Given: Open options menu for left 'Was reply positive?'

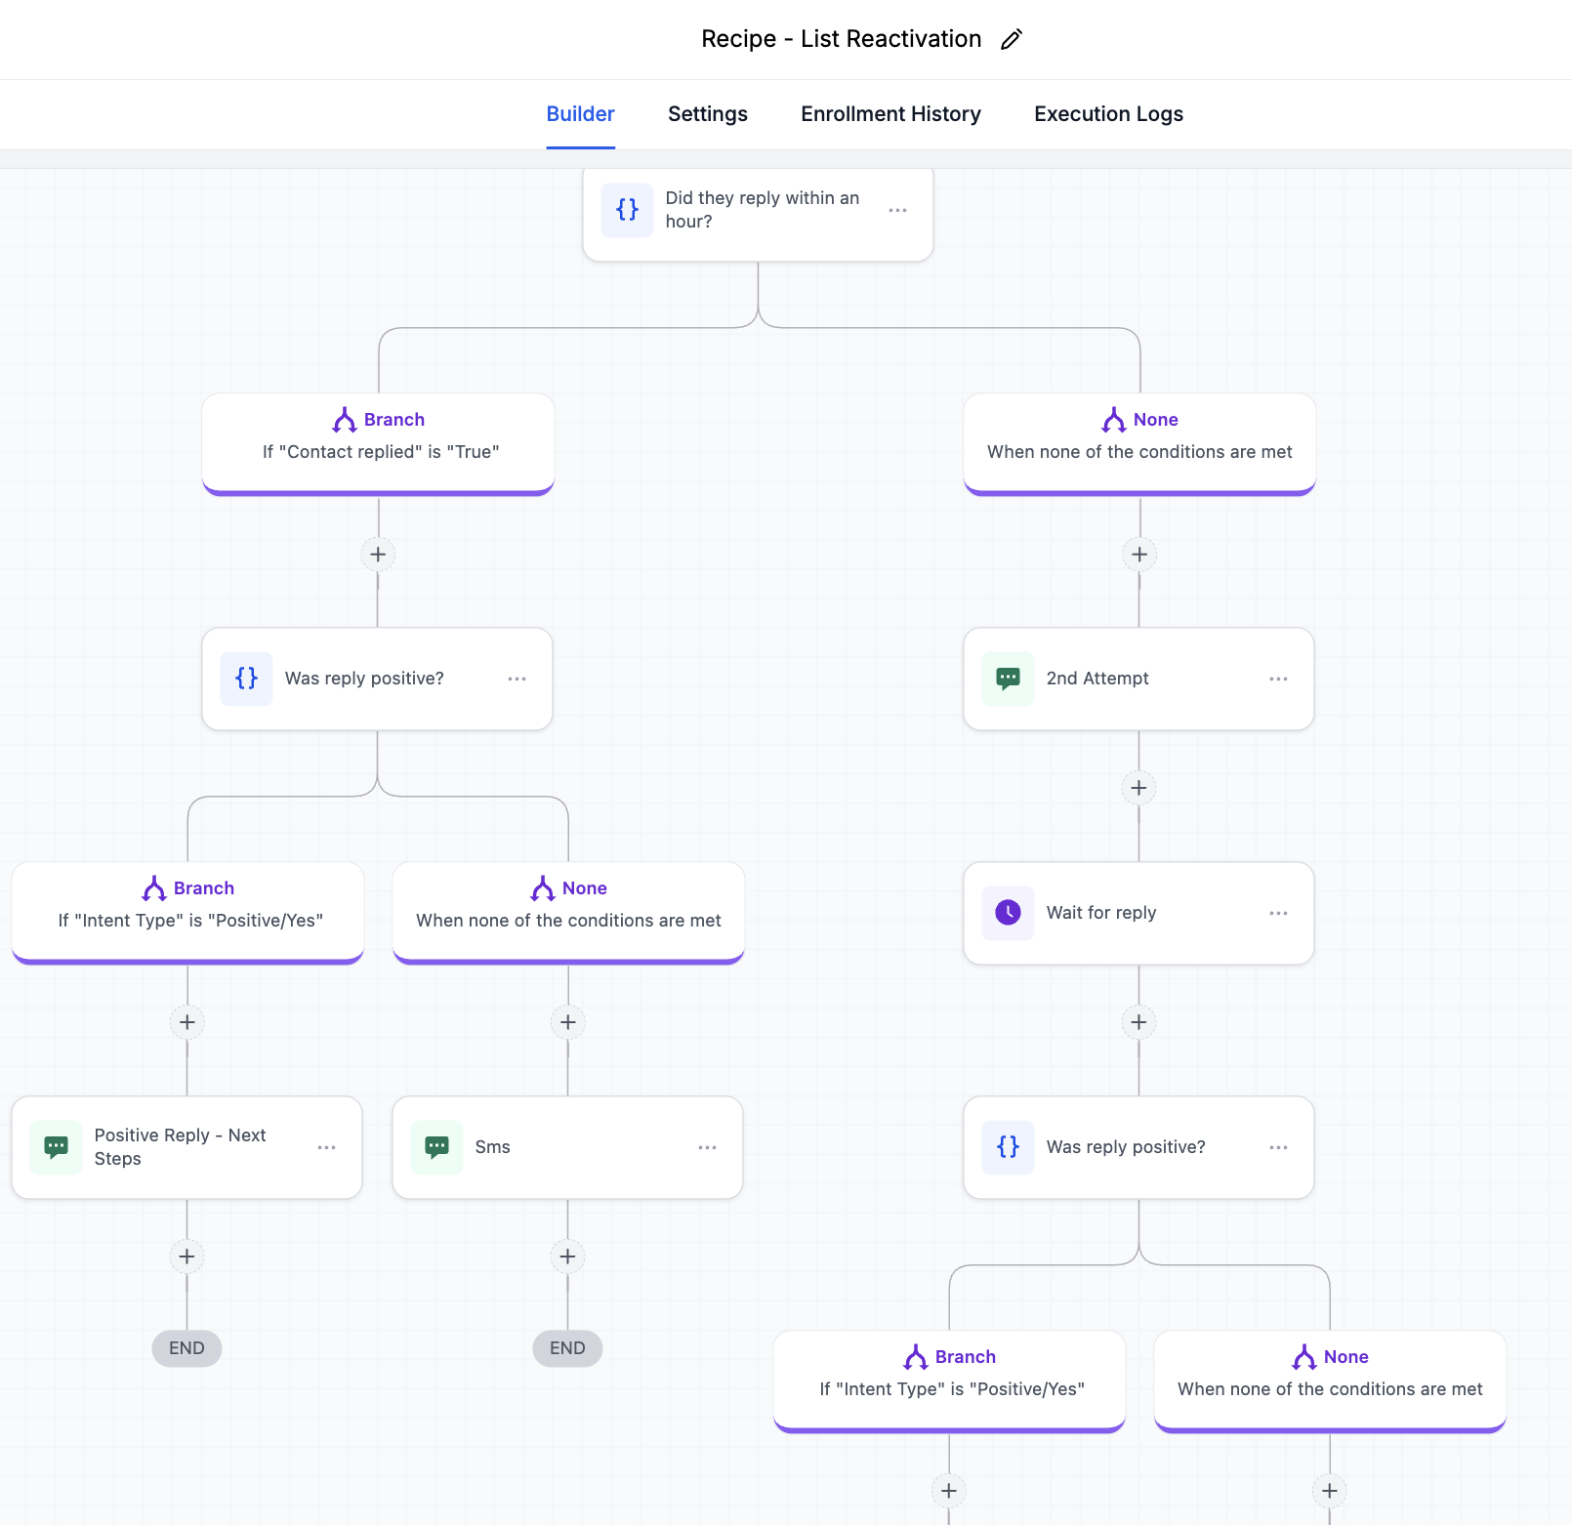Looking at the screenshot, I should point(517,679).
